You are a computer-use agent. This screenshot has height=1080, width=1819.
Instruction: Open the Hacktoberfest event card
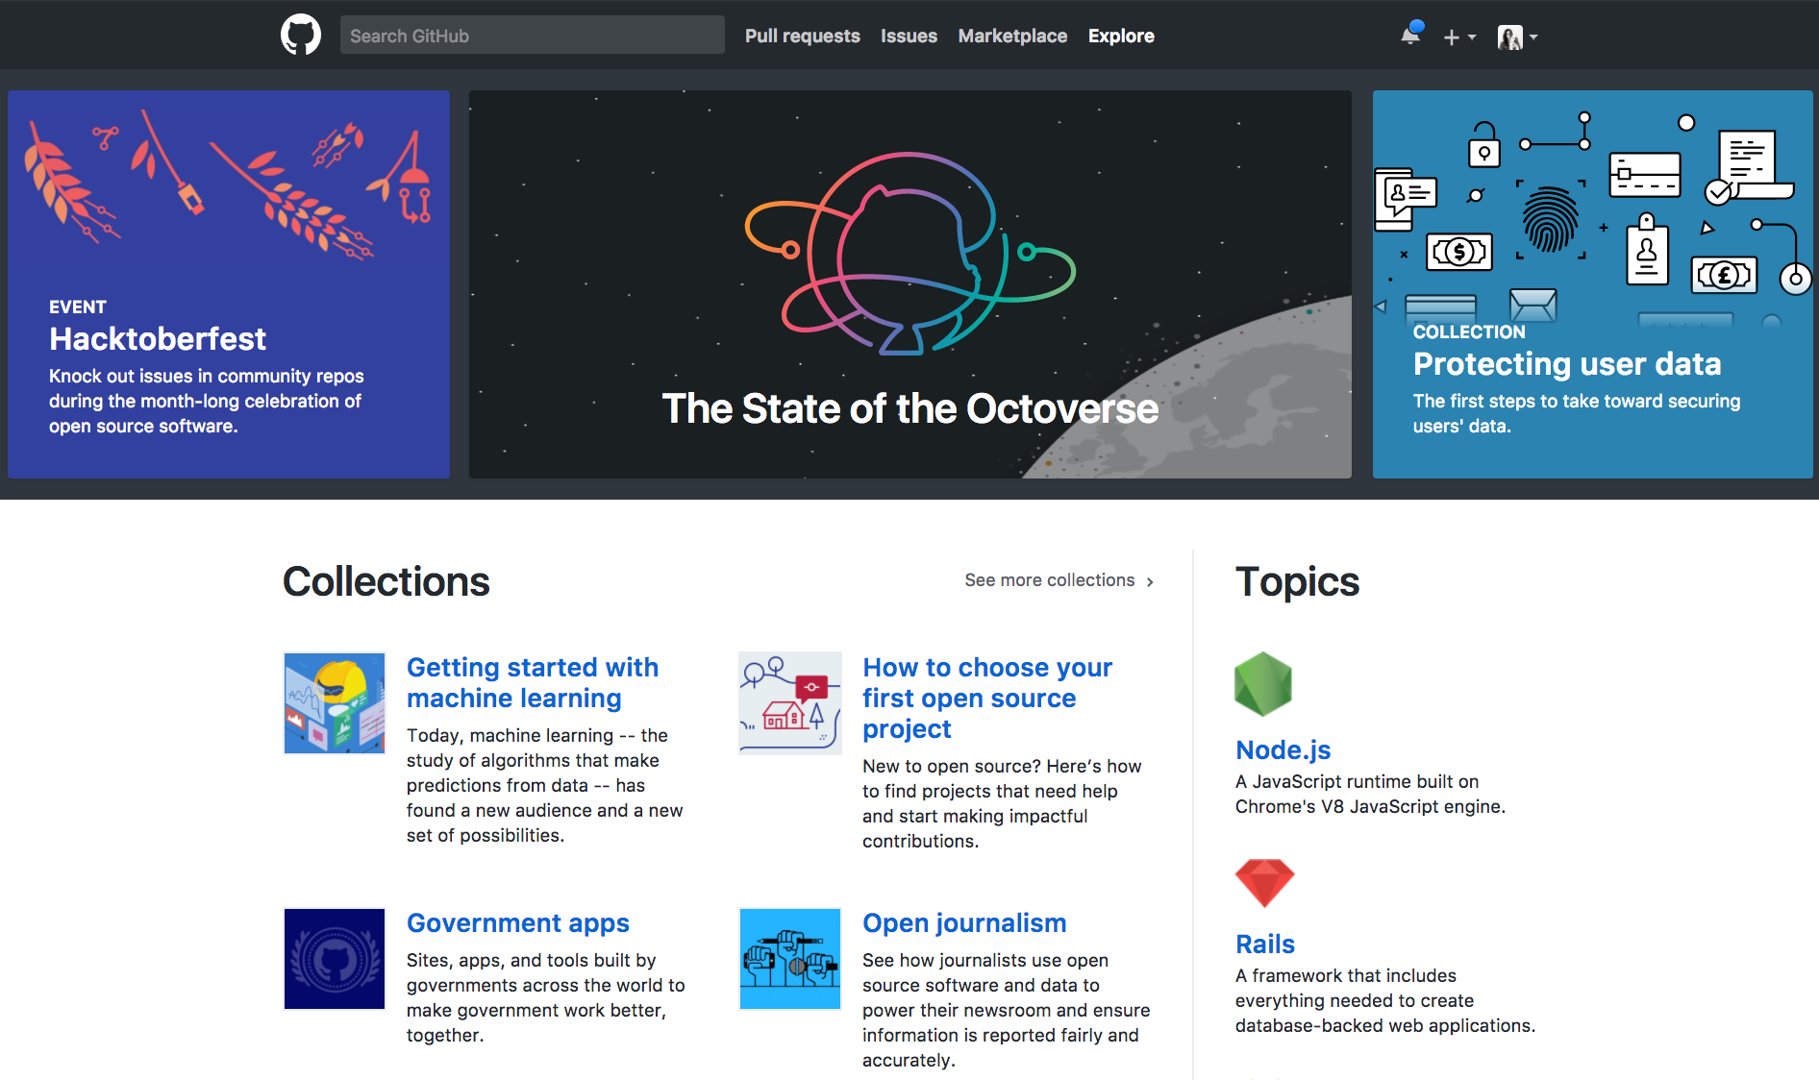(229, 284)
